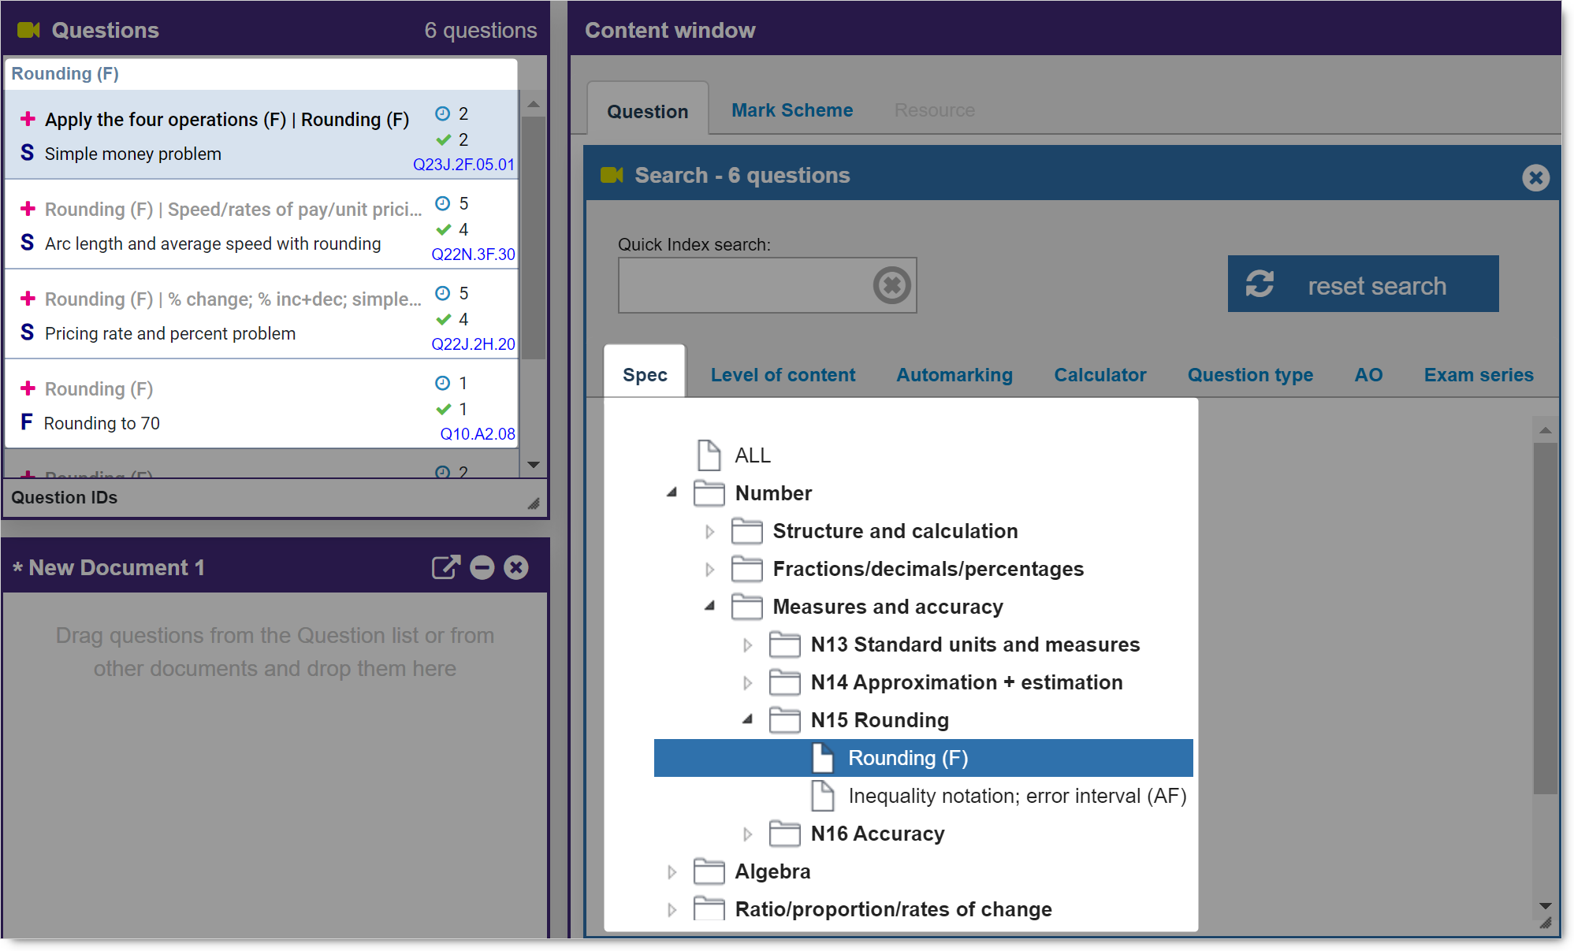1574x951 pixels.
Task: Switch to the Level of content tab
Action: [782, 375]
